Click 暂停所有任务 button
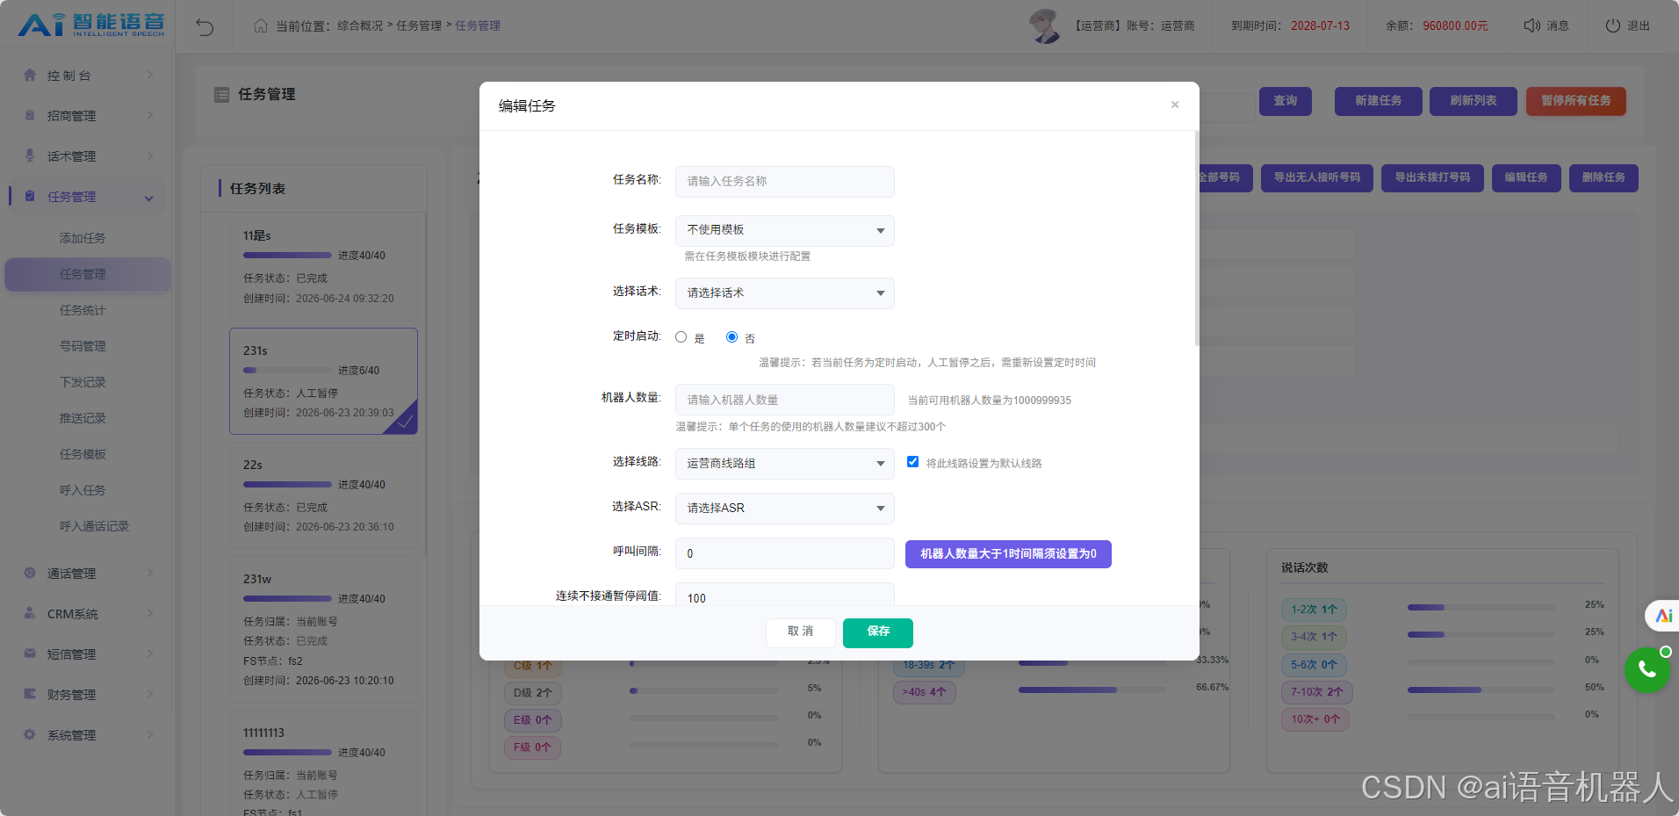Screen dimensions: 1679x816 (x=1576, y=101)
